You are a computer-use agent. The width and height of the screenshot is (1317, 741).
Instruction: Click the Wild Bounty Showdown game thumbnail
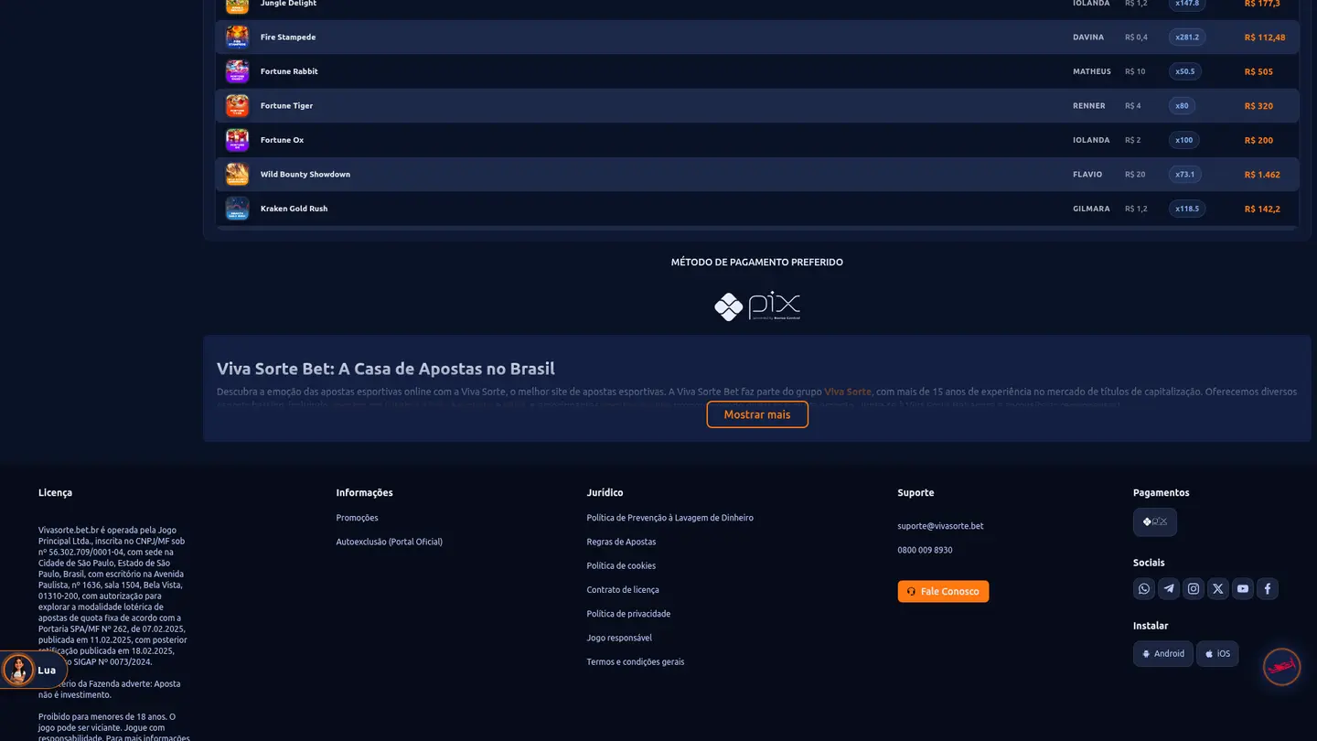pyautogui.click(x=237, y=174)
